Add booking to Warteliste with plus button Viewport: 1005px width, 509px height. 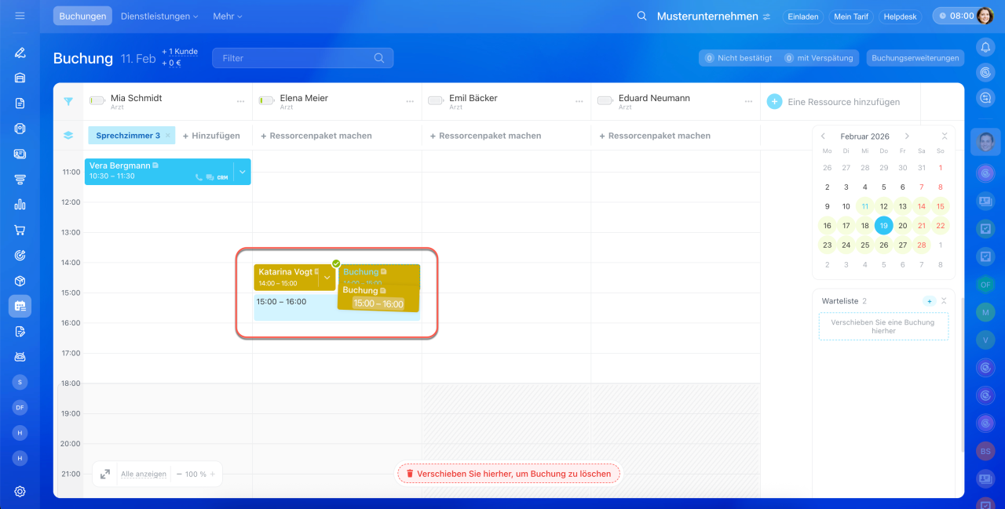(929, 301)
